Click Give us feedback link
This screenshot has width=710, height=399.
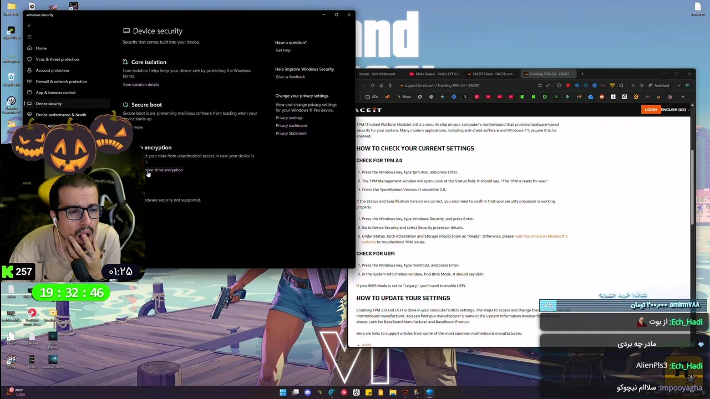pos(290,77)
